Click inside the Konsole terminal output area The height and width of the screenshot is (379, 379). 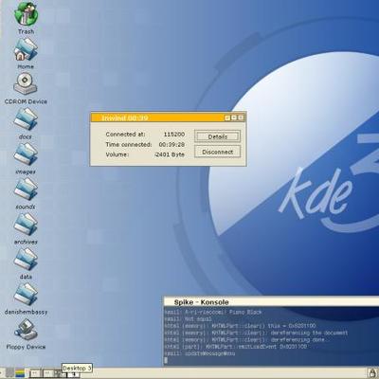click(x=271, y=336)
